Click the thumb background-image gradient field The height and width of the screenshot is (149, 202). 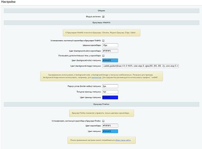(141, 66)
